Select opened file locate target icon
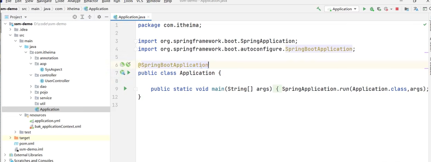 (x=74, y=17)
